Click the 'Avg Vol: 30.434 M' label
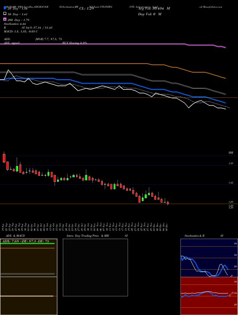Image resolution: width=238 pixels, height=315 pixels. [154, 9]
